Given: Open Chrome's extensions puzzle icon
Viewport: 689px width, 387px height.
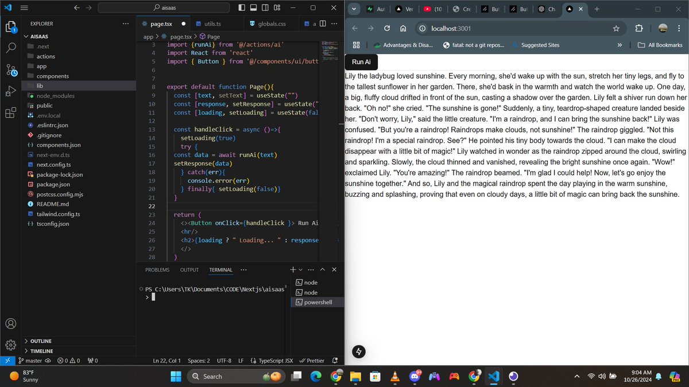Looking at the screenshot, I should (x=639, y=28).
